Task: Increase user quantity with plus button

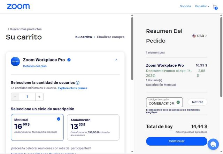Action: [x=39, y=97]
